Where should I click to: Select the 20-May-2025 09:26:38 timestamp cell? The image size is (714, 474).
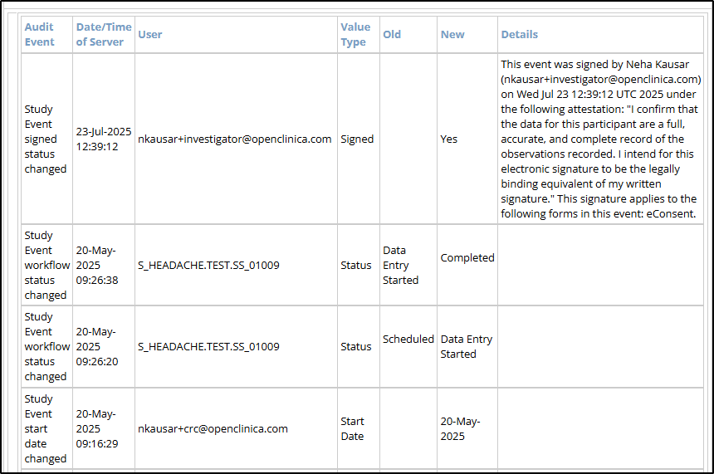click(98, 266)
